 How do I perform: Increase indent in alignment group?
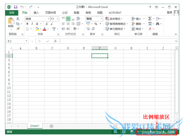[68, 29]
